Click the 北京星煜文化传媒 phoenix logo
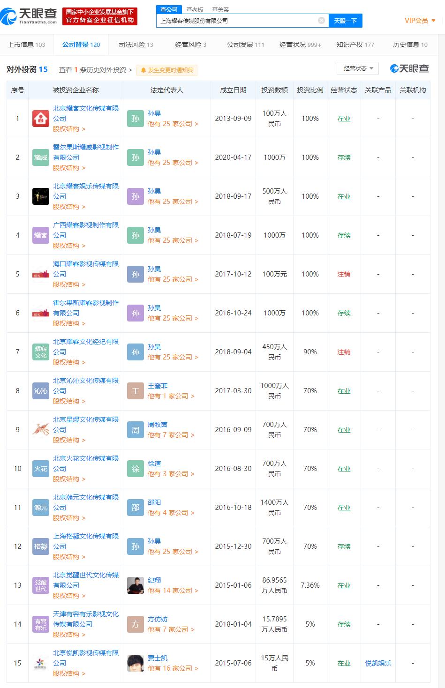The width and height of the screenshot is (445, 688). coord(41,430)
